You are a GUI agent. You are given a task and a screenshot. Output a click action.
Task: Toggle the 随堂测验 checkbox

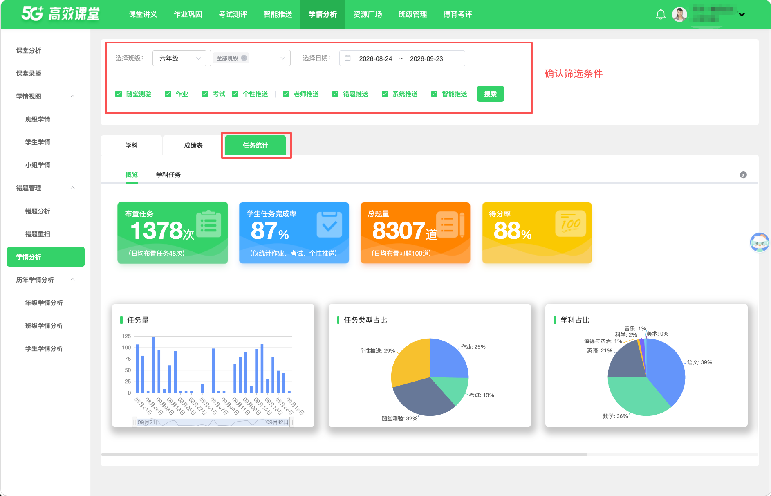coord(119,94)
